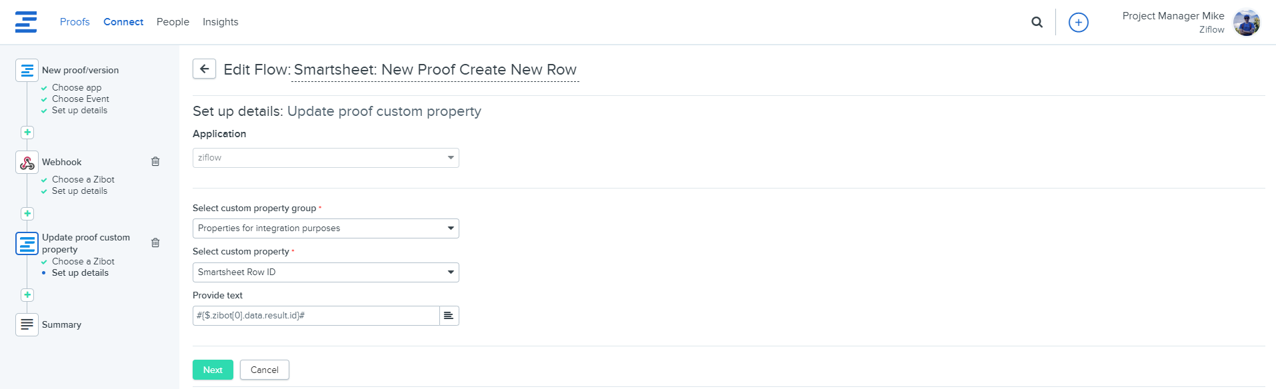
Task: Open the custom property group dropdown
Action: [x=325, y=228]
